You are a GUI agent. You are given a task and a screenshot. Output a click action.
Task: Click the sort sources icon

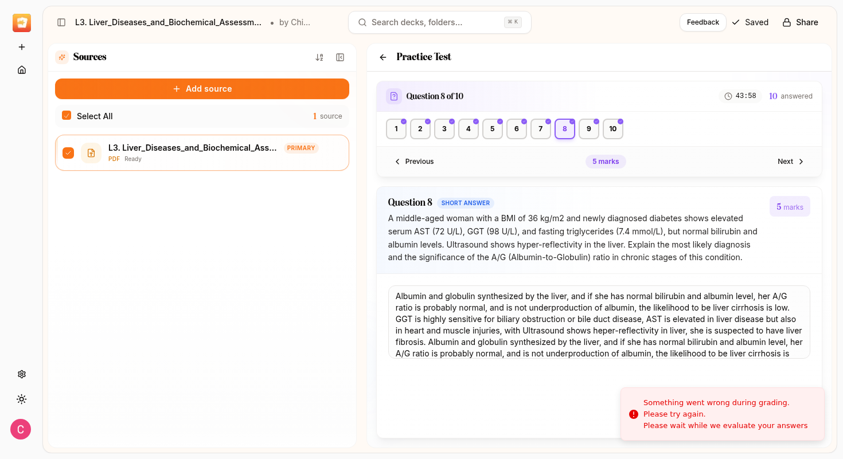[319, 57]
